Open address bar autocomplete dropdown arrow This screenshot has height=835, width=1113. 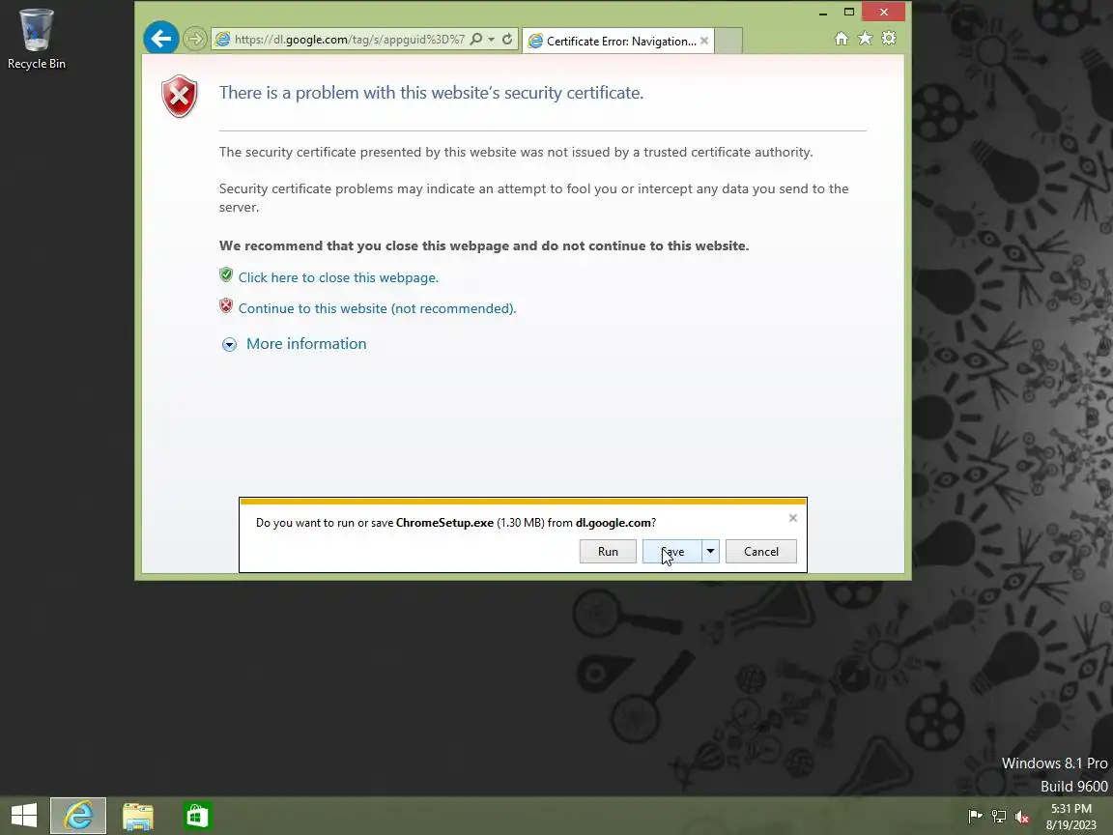[491, 39]
